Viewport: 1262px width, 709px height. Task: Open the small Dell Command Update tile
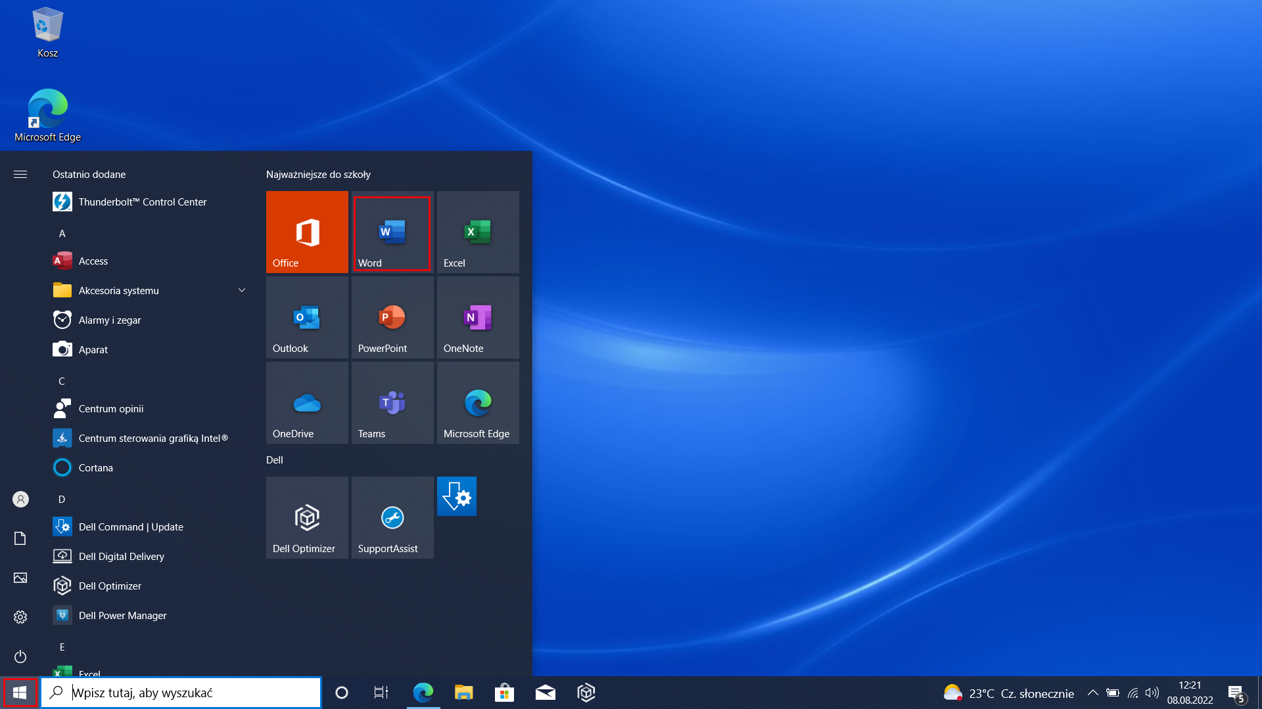click(457, 496)
